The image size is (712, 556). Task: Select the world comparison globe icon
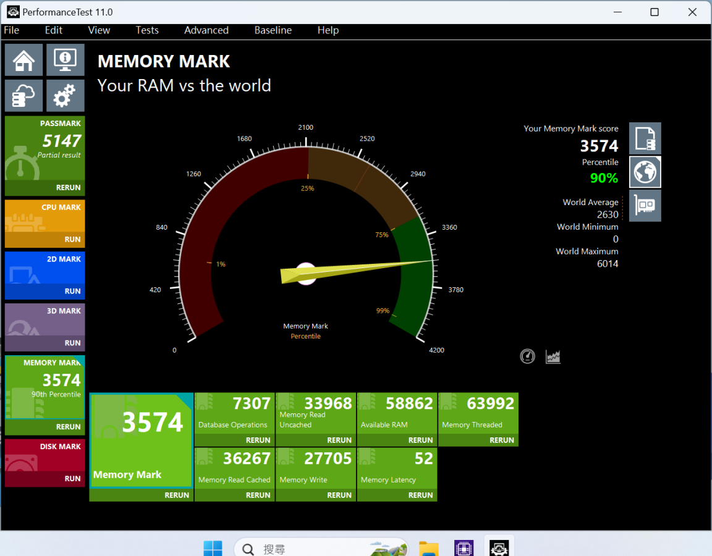tap(645, 172)
